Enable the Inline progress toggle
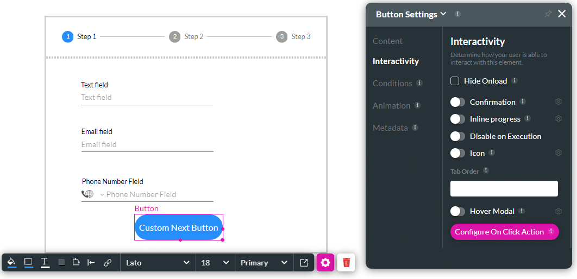577x279 pixels. [x=458, y=119]
